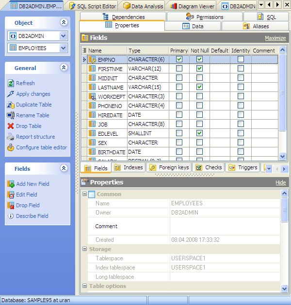Open the document tabs list dropdown arrow
291x305 pixels.
click(261, 4)
